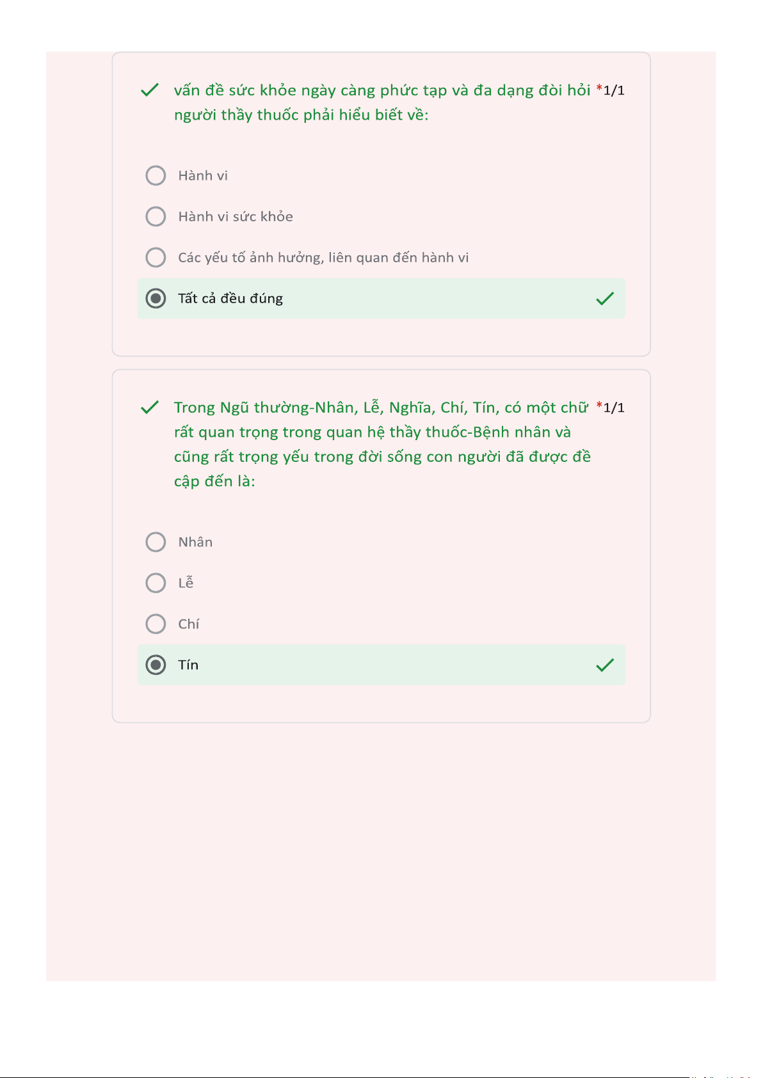Choose the "Lễ" radio button
The height and width of the screenshot is (1078, 763).
[156, 583]
